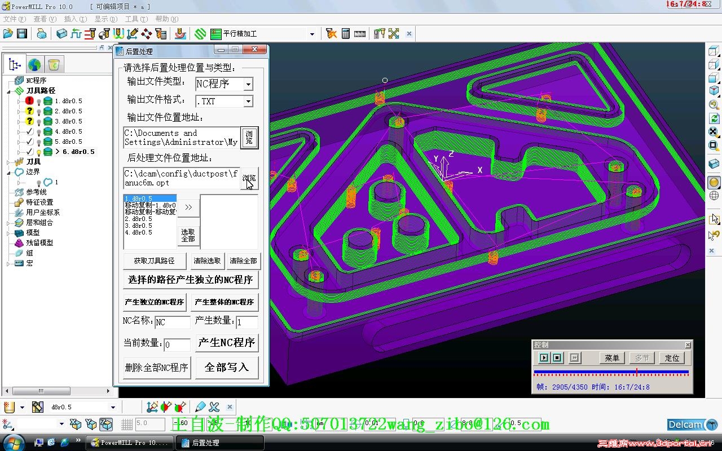Open project icon in main toolbar
Image resolution: width=722 pixels, height=451 pixels.
pos(8,34)
